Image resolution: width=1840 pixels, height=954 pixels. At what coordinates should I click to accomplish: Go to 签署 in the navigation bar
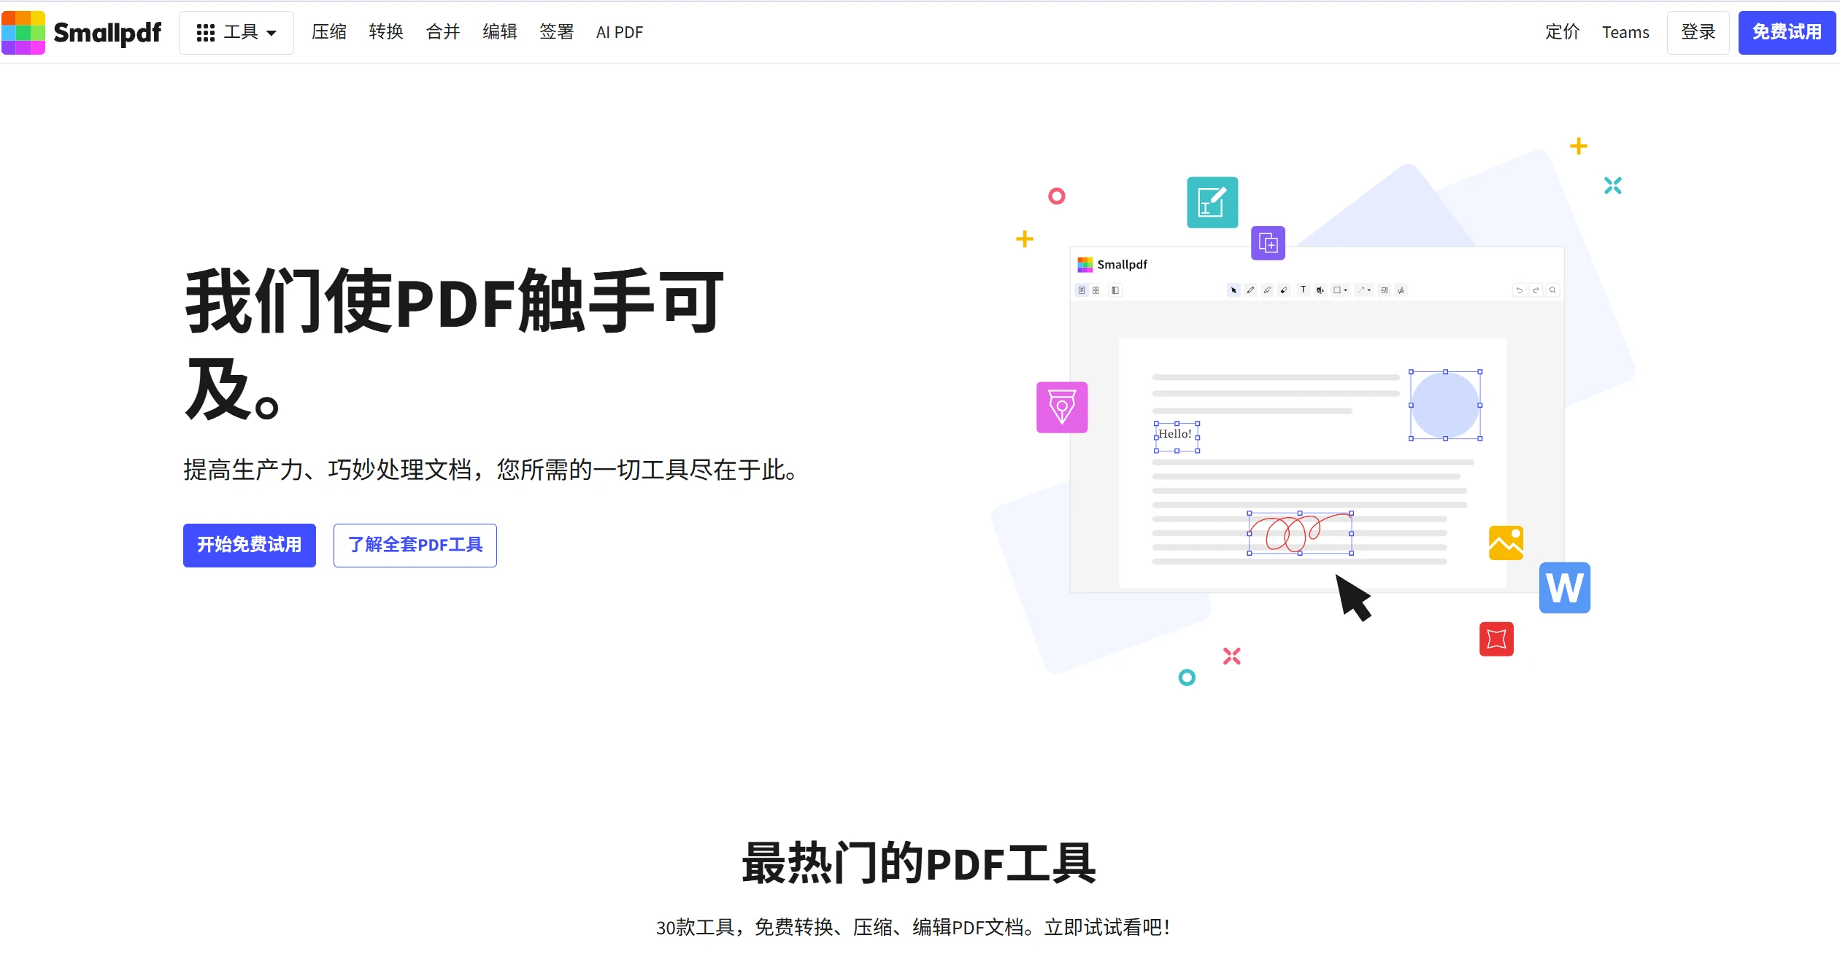coord(557,32)
